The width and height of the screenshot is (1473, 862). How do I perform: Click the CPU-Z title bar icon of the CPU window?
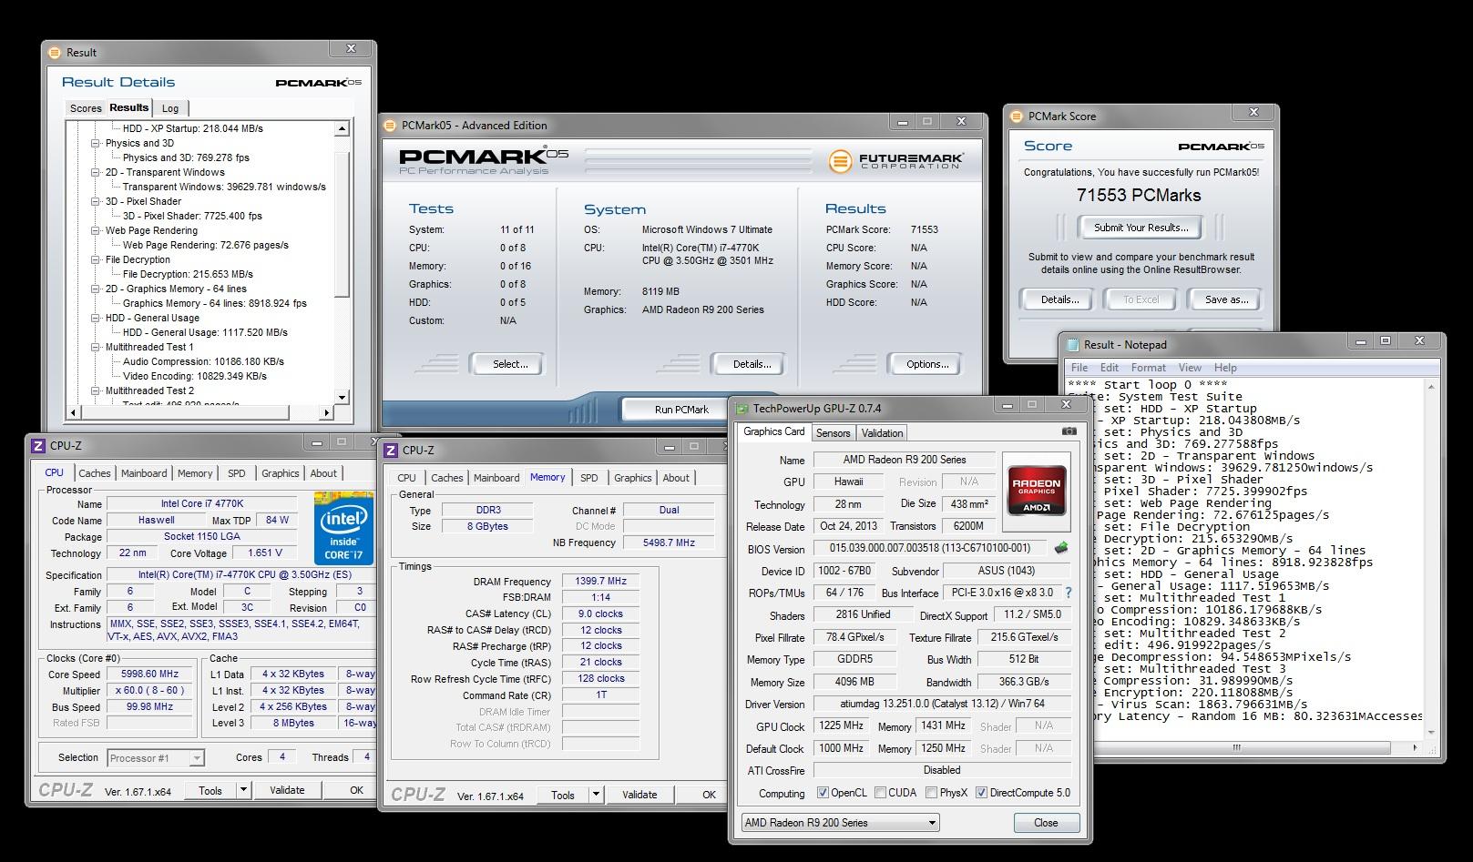[x=37, y=445]
